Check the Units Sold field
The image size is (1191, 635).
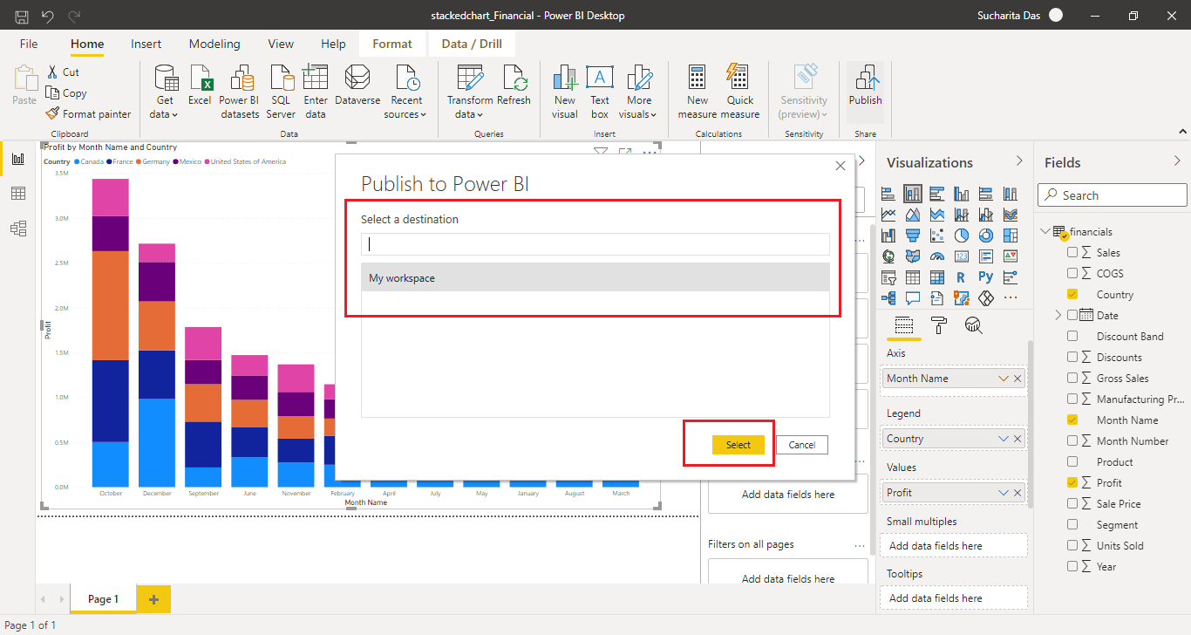coord(1072,545)
